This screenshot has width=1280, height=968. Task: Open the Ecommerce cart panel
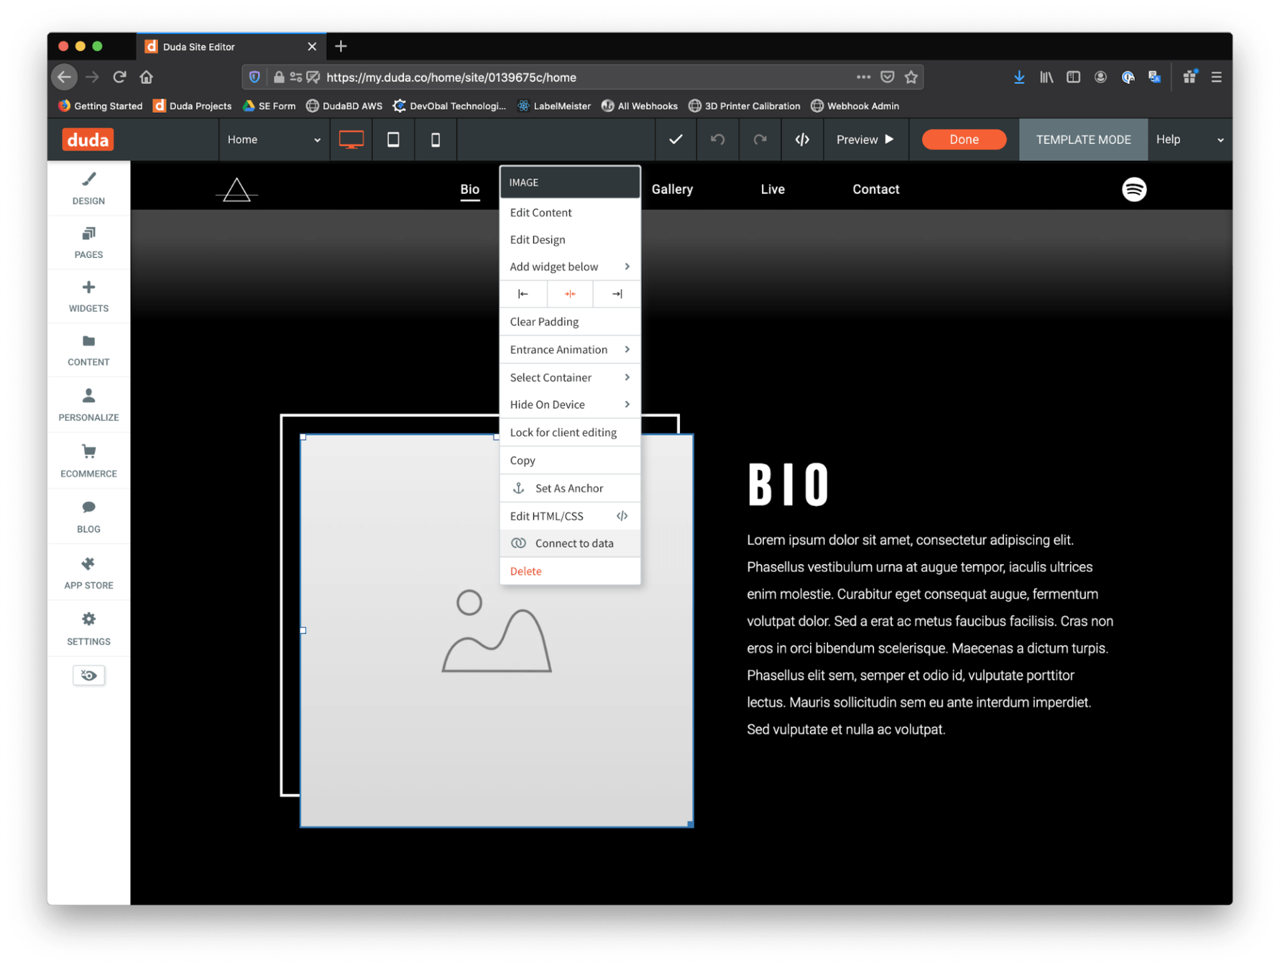click(88, 461)
